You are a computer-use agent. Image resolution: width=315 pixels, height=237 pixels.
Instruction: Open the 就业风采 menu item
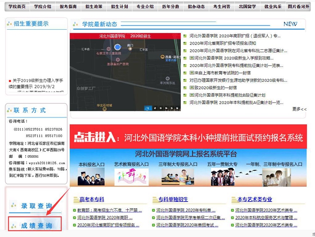coord(273,7)
